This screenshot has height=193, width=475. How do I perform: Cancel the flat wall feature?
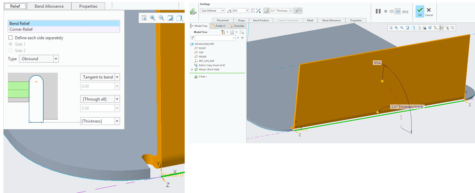[429, 11]
